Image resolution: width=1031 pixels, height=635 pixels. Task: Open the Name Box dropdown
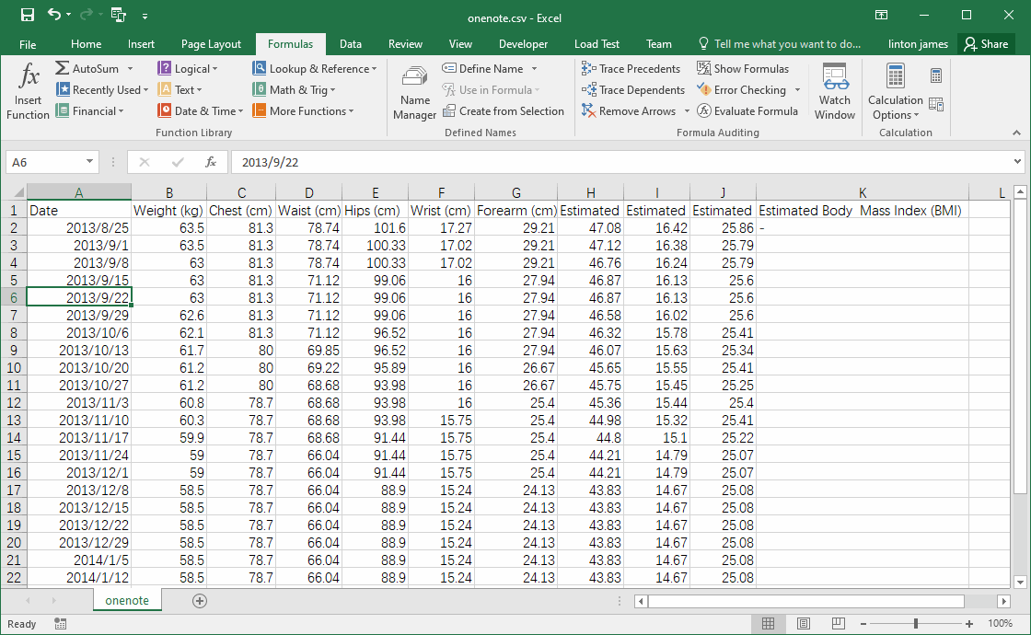tap(87, 161)
